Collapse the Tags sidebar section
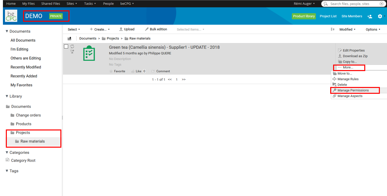The image size is (387, 196). click(x=7, y=171)
